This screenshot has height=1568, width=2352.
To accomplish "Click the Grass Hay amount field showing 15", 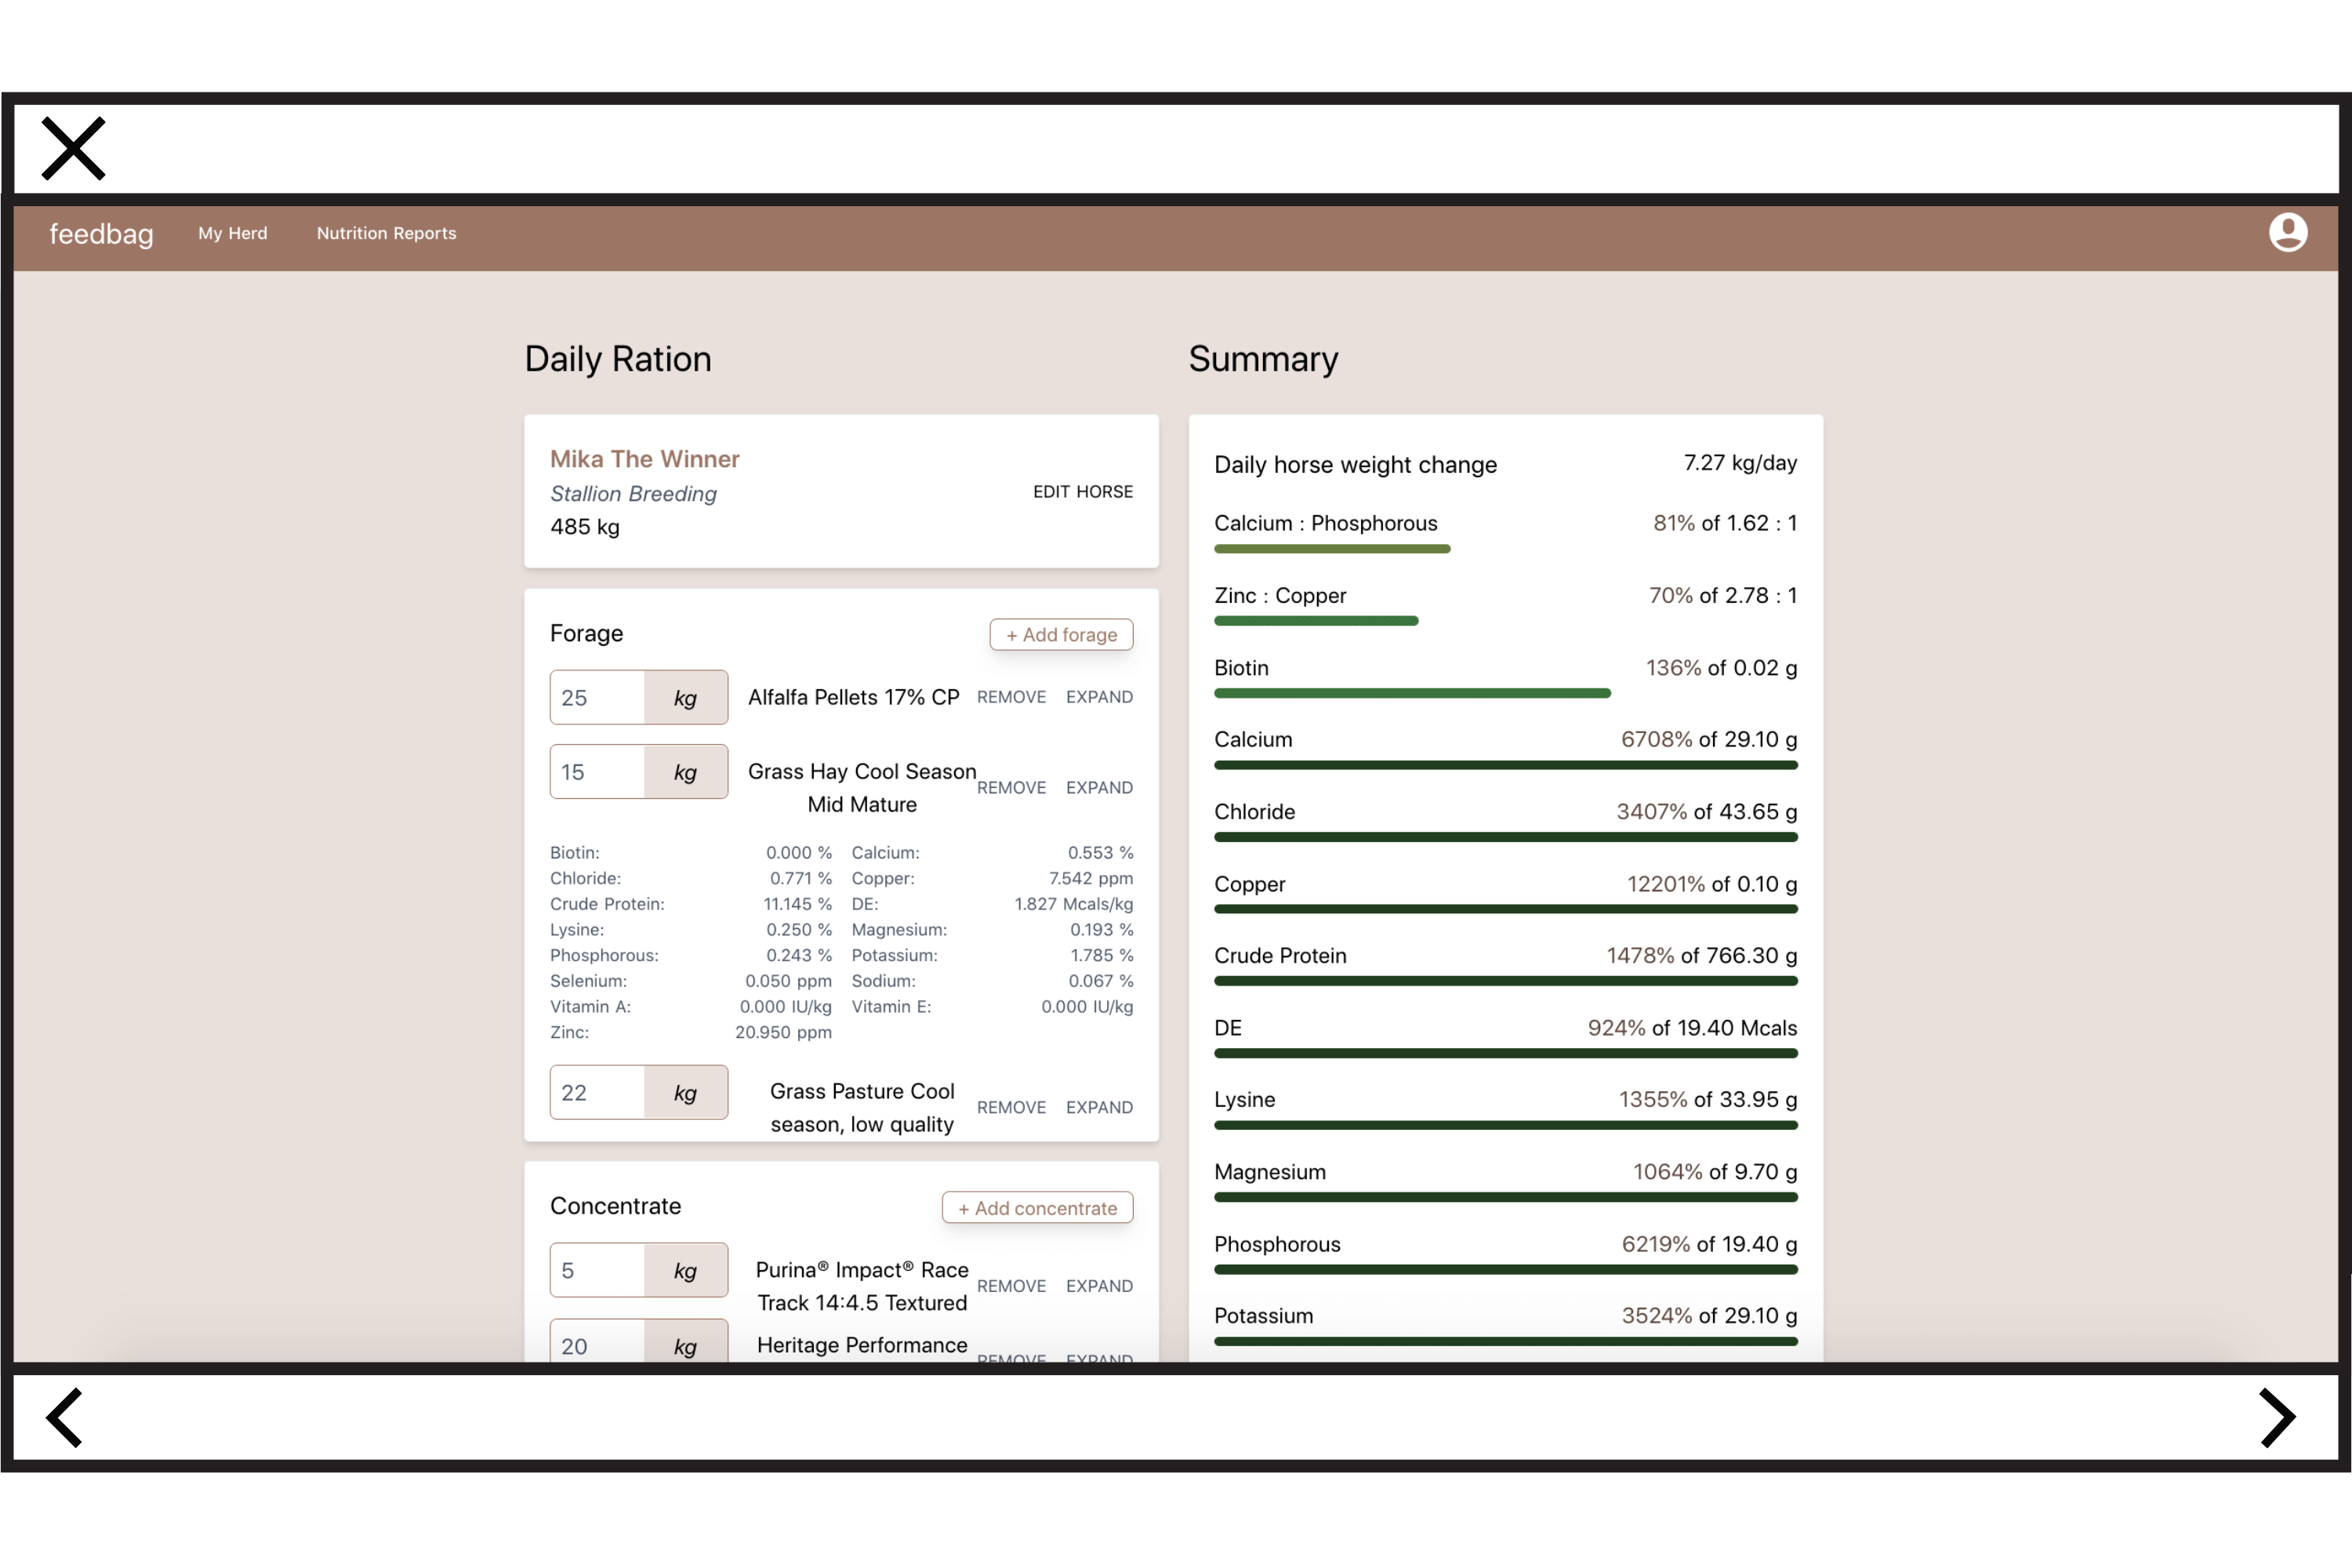I will click(597, 772).
